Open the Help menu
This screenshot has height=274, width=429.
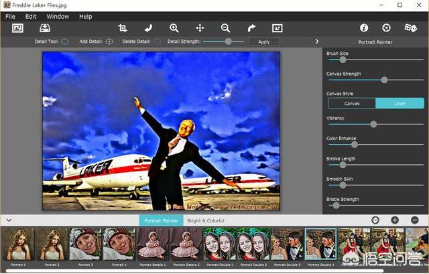[x=85, y=16]
